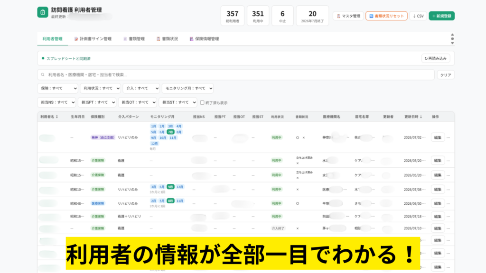Open the 担当PT：すべて dropdown

tap(97, 102)
